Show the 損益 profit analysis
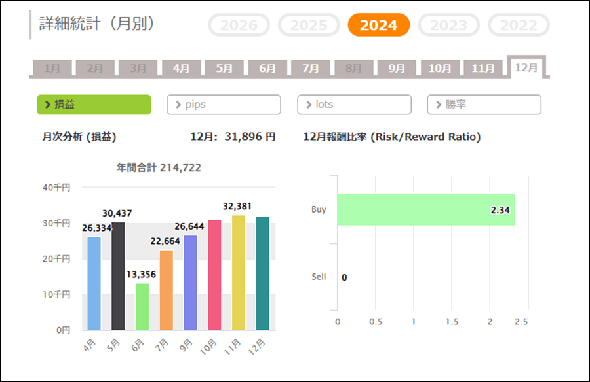 [94, 105]
